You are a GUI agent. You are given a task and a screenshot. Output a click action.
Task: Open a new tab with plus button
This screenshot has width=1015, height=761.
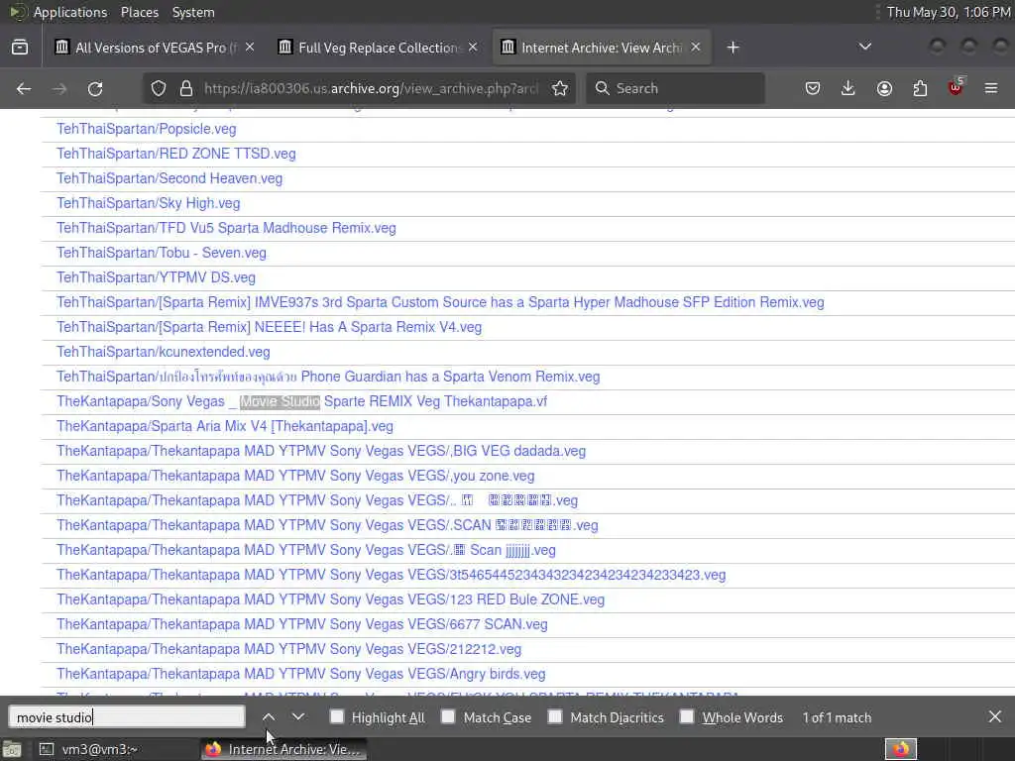coord(733,48)
